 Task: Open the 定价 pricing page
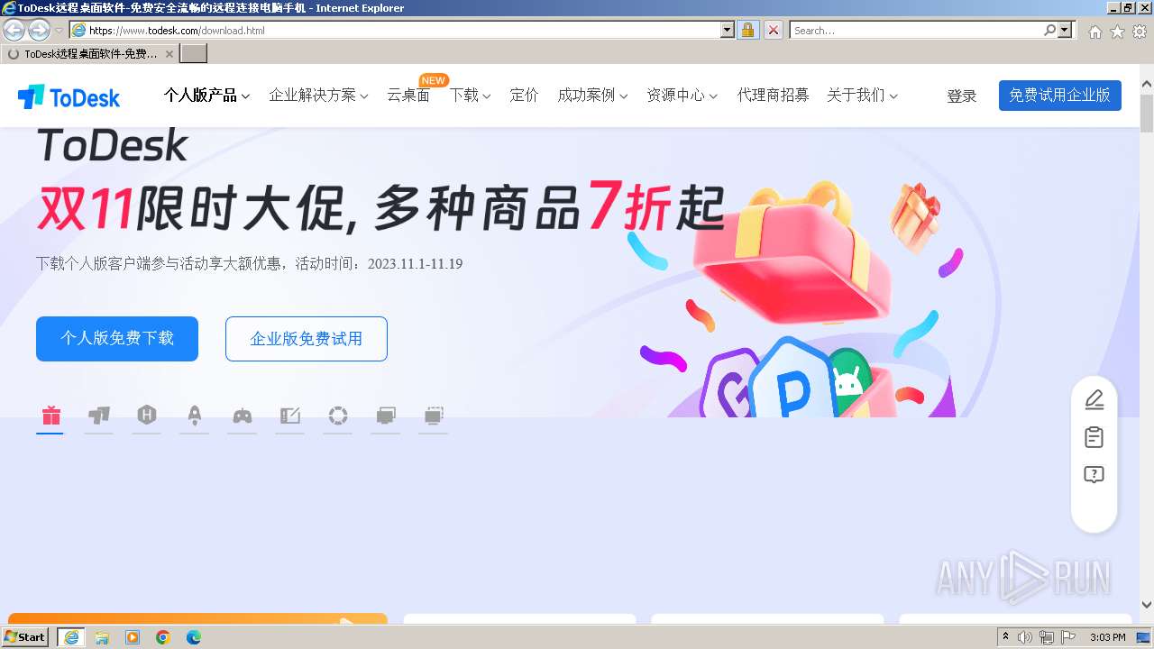[524, 96]
